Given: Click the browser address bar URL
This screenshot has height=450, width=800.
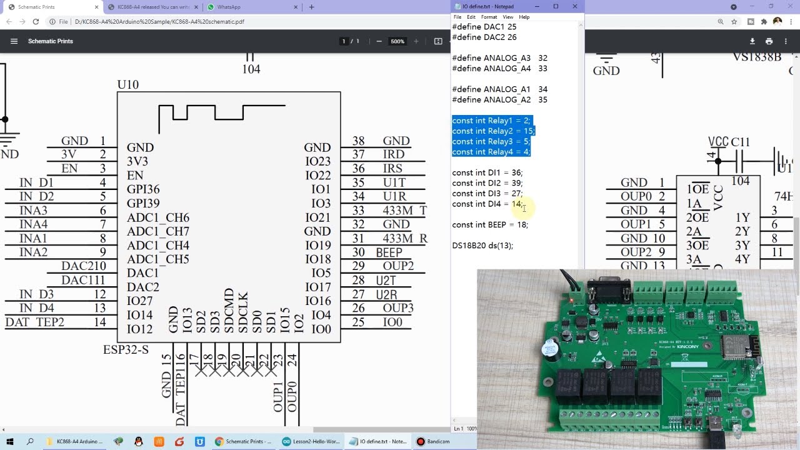Looking at the screenshot, I should click(x=159, y=21).
